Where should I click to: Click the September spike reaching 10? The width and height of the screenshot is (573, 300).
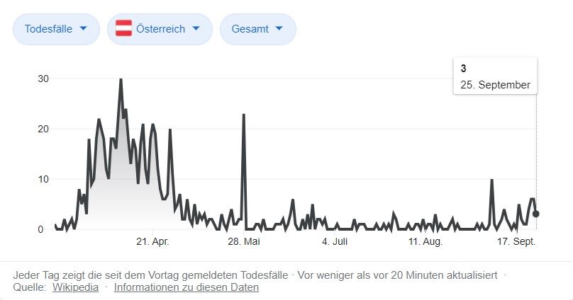[491, 180]
